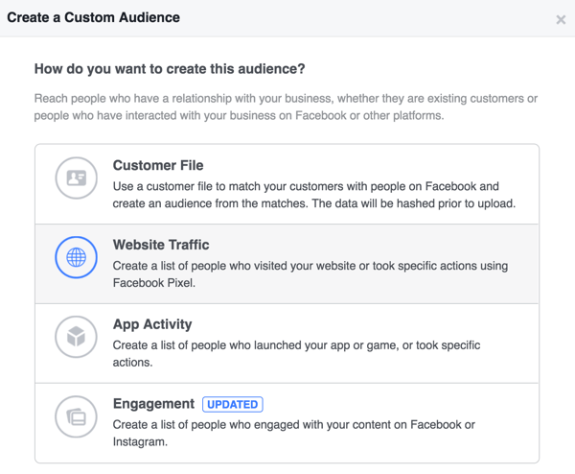Click the Facebook or Instagram engagement description
This screenshot has width=575, height=474.
294,433
